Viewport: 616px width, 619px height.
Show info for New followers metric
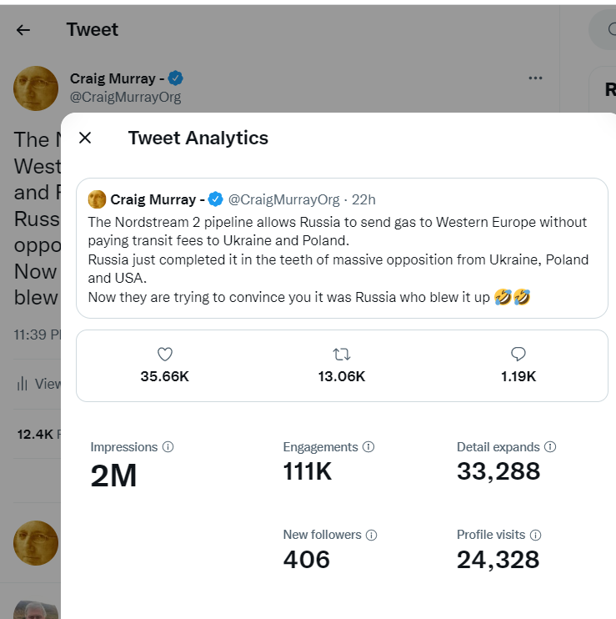click(372, 535)
